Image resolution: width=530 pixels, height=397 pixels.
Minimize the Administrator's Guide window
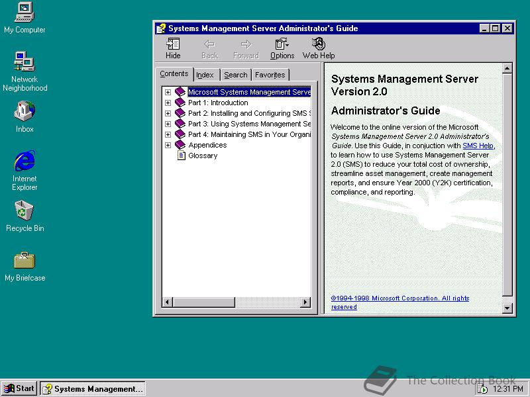click(484, 28)
